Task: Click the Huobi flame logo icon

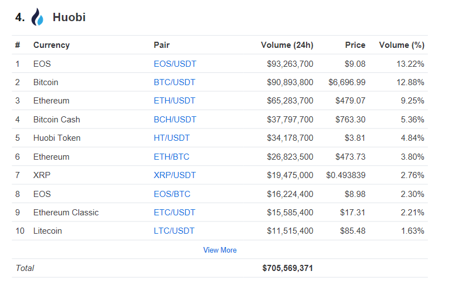Action: [x=37, y=17]
